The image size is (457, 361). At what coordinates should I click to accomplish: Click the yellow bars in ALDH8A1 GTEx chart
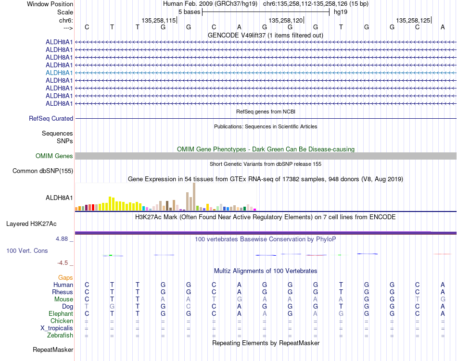[x=120, y=204]
